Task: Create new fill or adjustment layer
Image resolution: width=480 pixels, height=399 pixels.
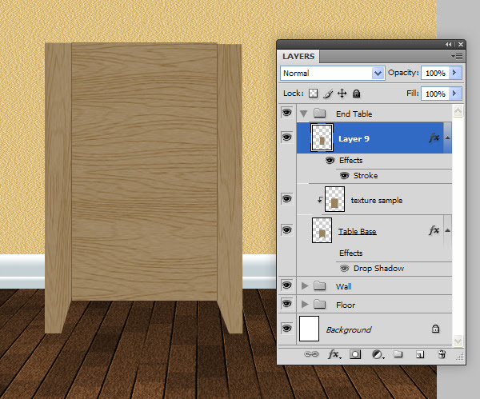Action: [x=378, y=355]
